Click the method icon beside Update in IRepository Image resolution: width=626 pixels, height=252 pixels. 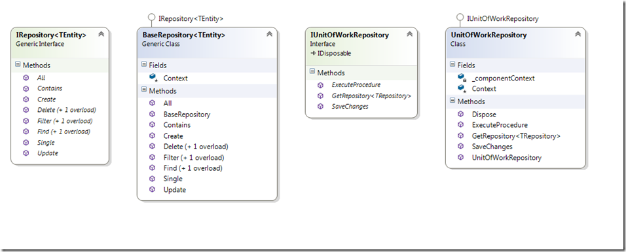tap(26, 153)
